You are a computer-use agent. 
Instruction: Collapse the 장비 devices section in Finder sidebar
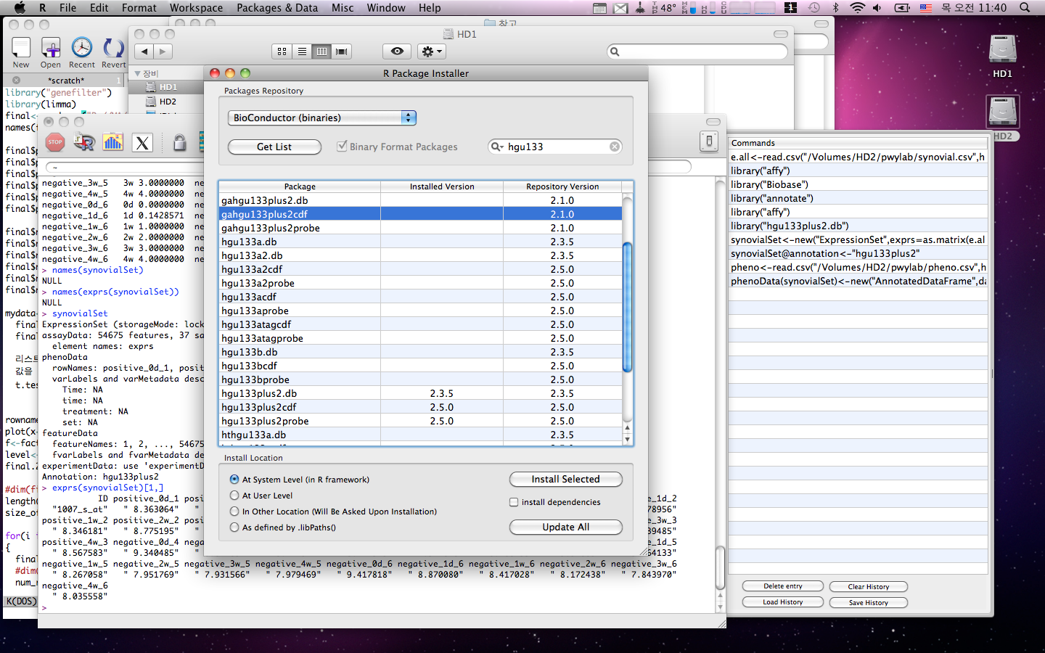tap(138, 74)
